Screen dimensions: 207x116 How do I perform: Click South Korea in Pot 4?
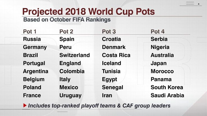click(x=167, y=87)
